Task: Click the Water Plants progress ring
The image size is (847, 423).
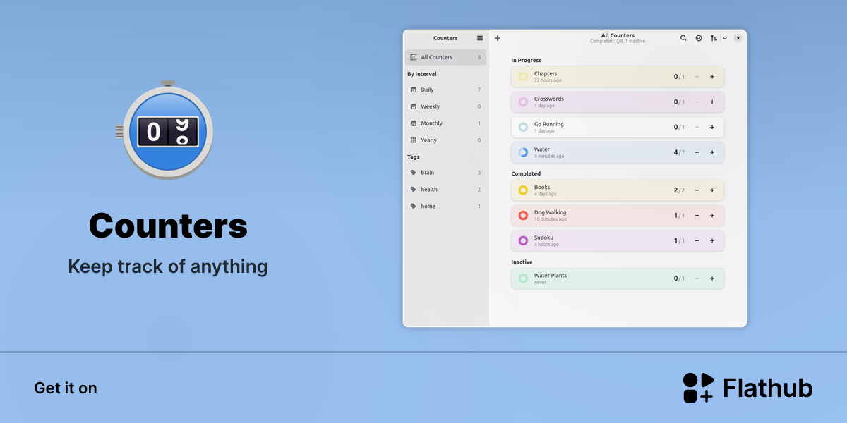Action: [x=523, y=278]
